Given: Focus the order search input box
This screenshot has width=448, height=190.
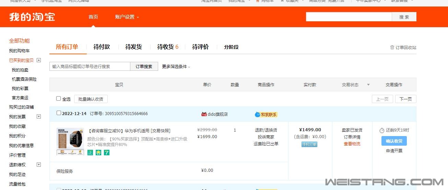Looking at the screenshot, I should 90,66.
